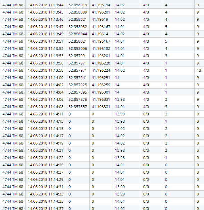Click longitude 41.196167 in the 11:13:47 row
The height and width of the screenshot is (210, 204).
tap(101, 27)
